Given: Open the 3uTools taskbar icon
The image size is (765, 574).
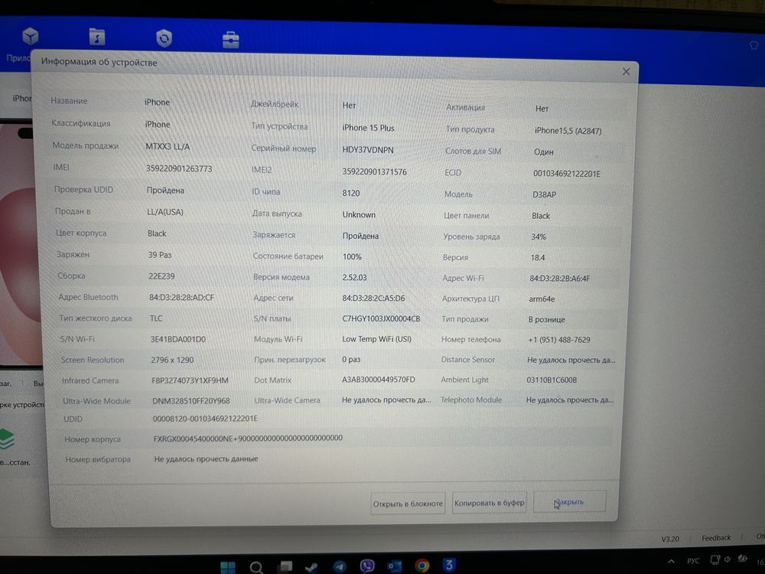Looking at the screenshot, I should [449, 565].
